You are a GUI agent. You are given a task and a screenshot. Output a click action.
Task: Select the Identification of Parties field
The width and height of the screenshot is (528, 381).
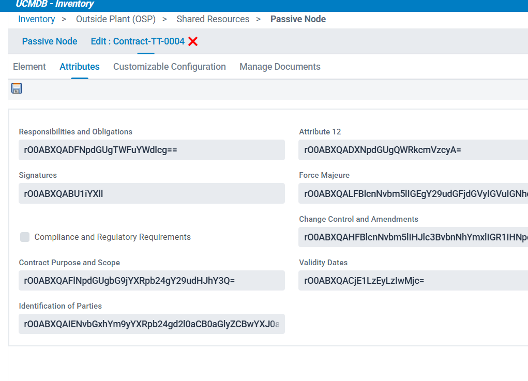coord(152,324)
